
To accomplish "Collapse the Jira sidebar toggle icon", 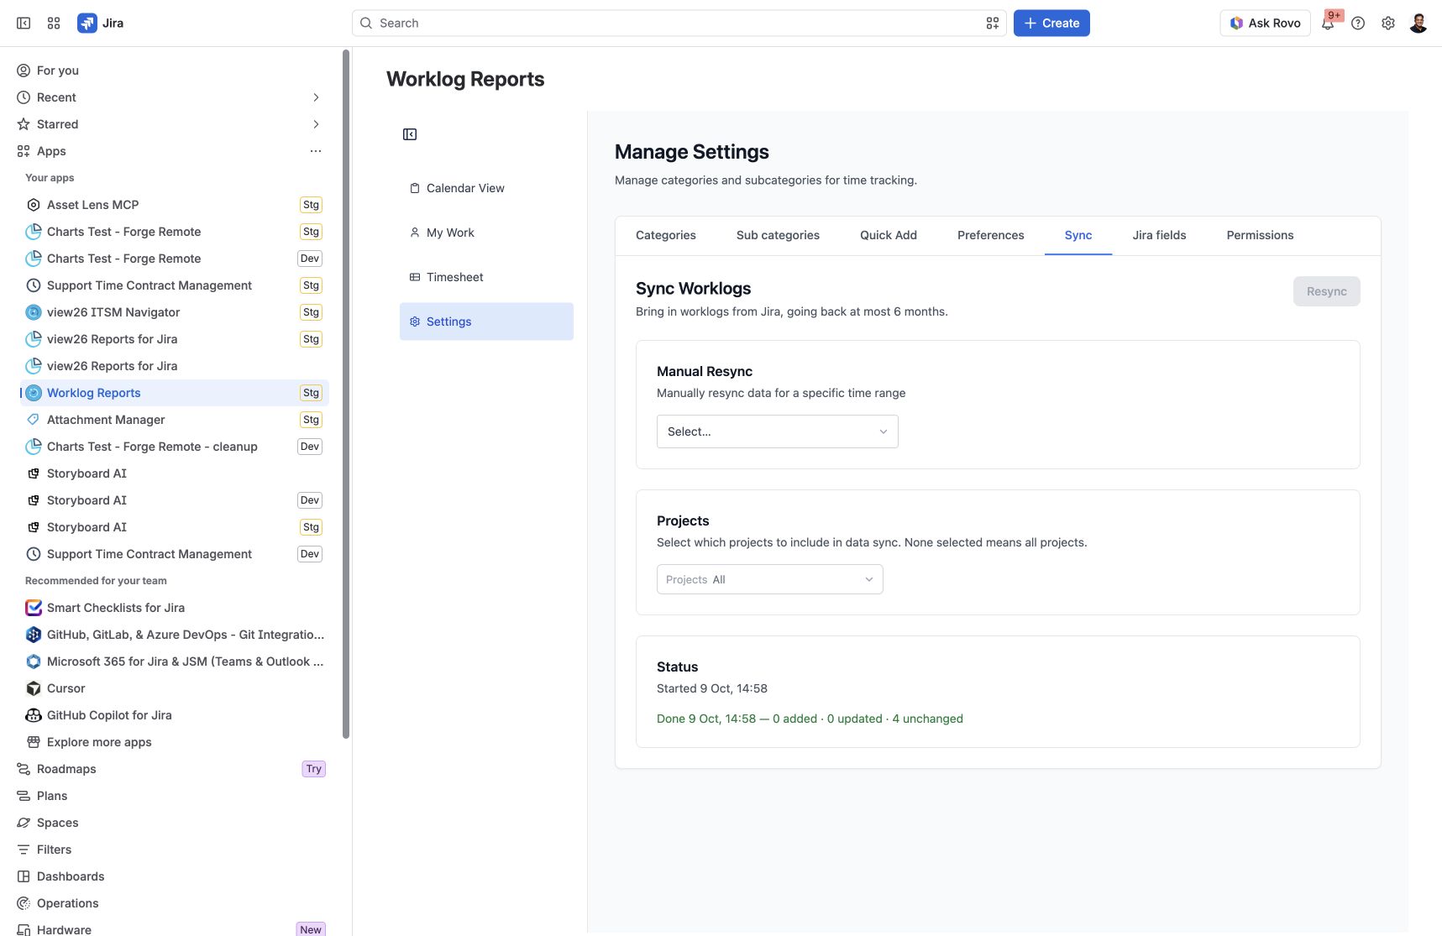I will [x=24, y=24].
